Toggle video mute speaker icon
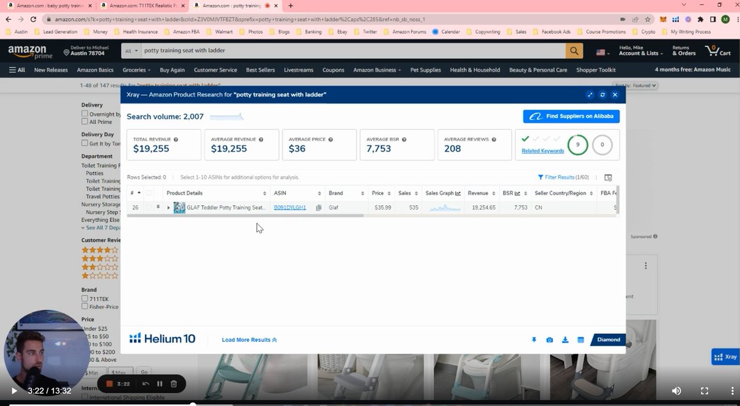Screen dimensions: 740x406 (676, 391)
